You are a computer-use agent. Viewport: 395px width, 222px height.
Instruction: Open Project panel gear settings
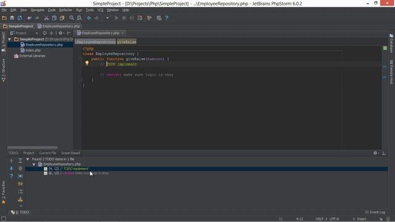(x=61, y=33)
